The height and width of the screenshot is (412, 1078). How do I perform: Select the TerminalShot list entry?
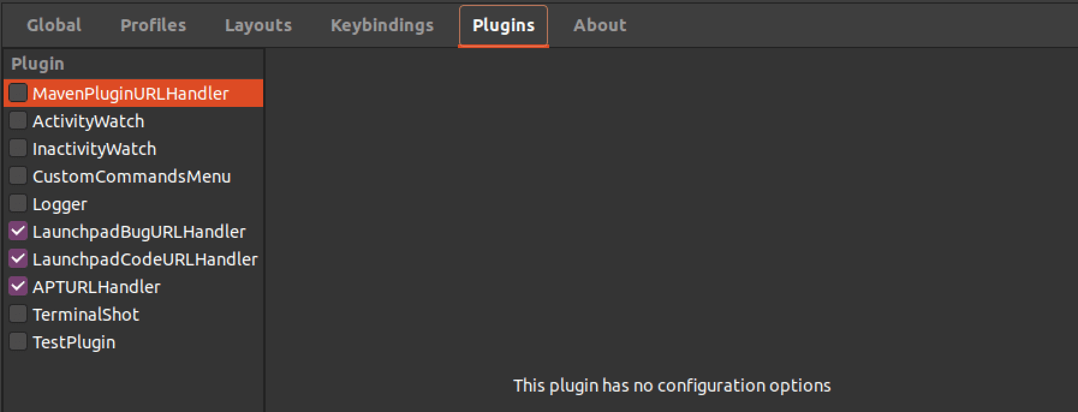[x=86, y=314]
